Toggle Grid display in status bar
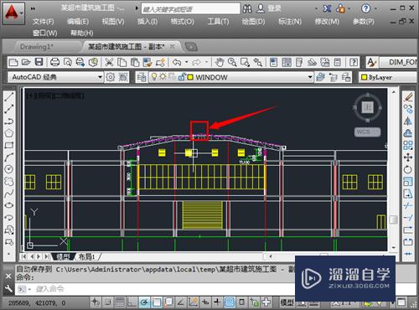 120,302
